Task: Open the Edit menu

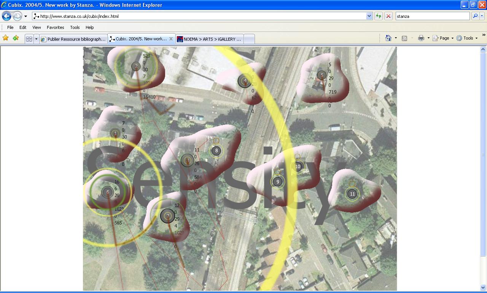Action: pos(23,27)
